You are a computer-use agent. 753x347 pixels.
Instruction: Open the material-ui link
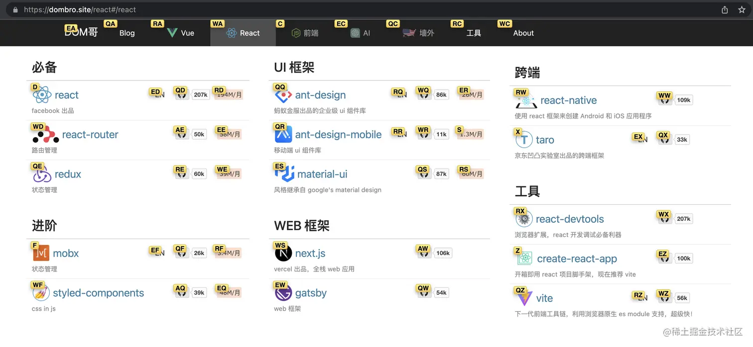pyautogui.click(x=322, y=174)
